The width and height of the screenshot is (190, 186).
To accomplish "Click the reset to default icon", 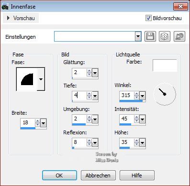I will click(179, 36).
